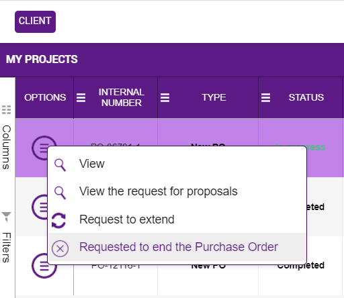Open the Internal Number column menu icon
The width and height of the screenshot is (344, 298).
click(x=81, y=97)
